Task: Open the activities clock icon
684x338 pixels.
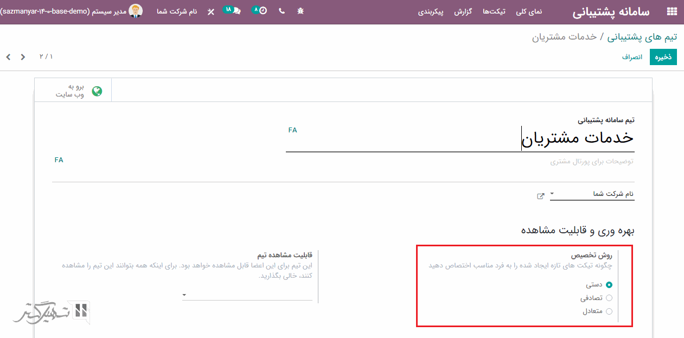Action: tap(263, 11)
